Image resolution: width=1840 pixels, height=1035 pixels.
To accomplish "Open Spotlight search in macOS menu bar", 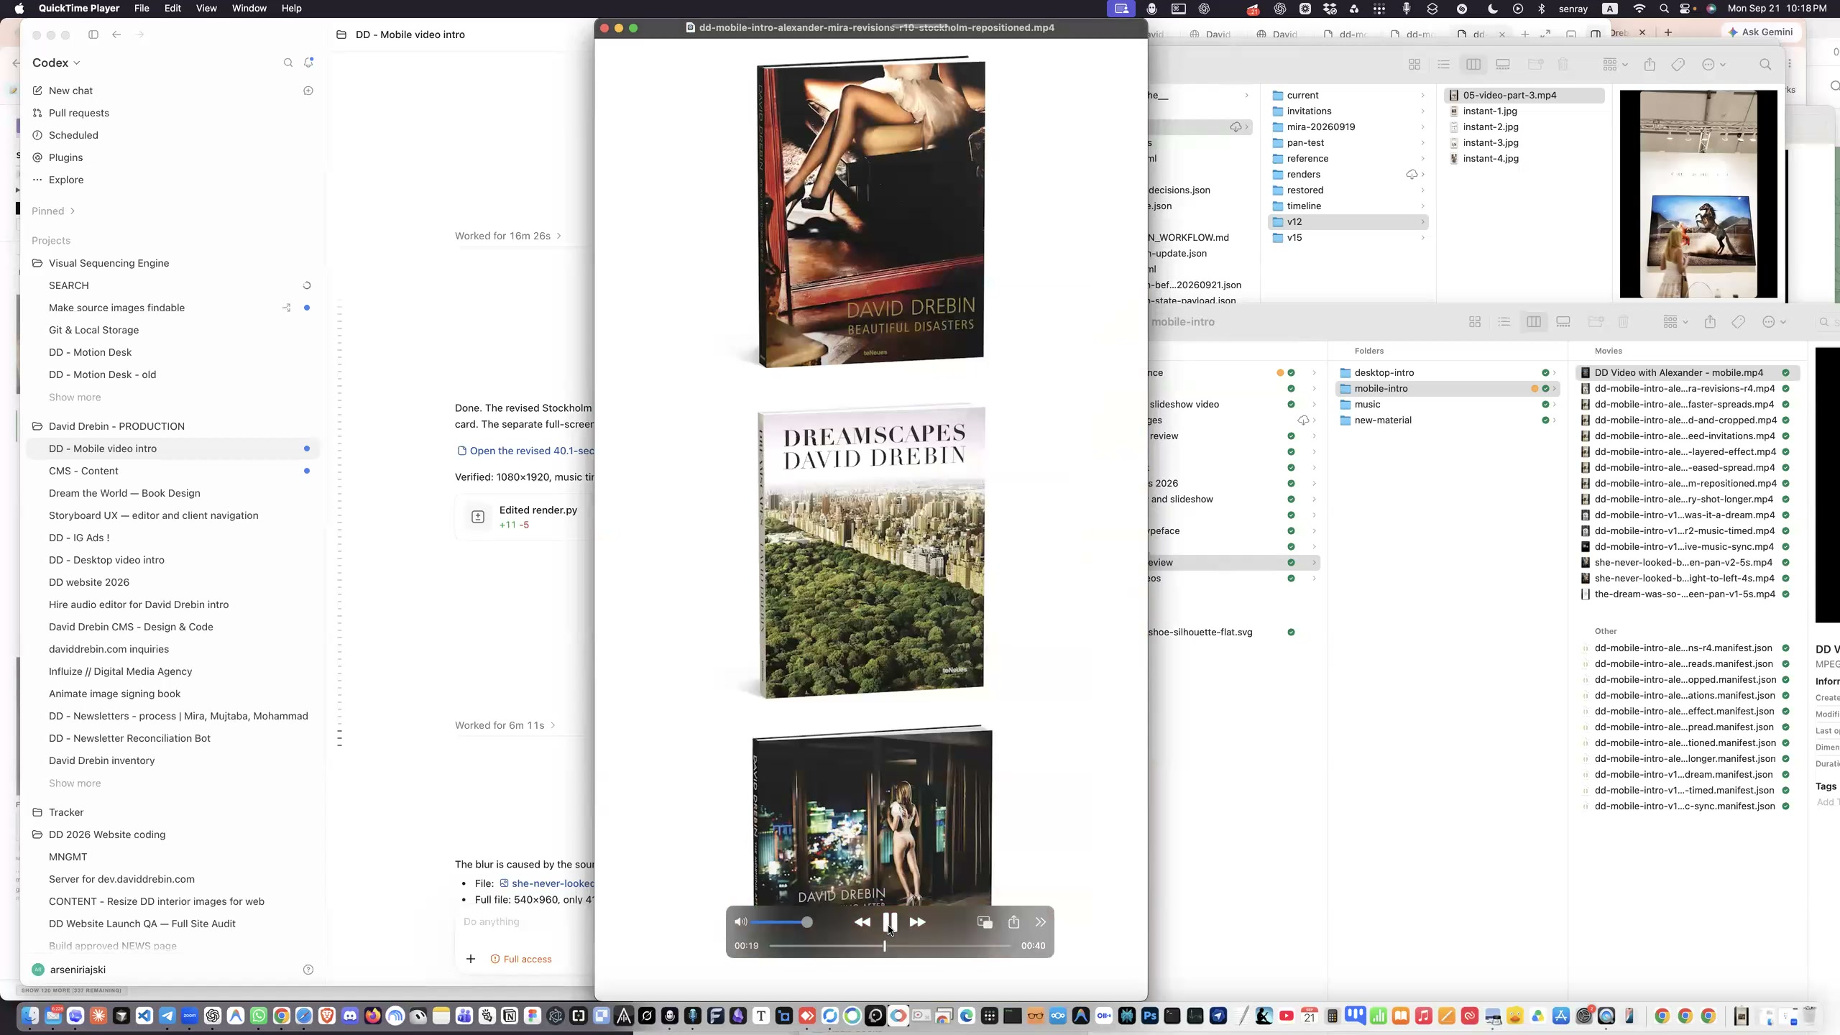I will [1665, 9].
